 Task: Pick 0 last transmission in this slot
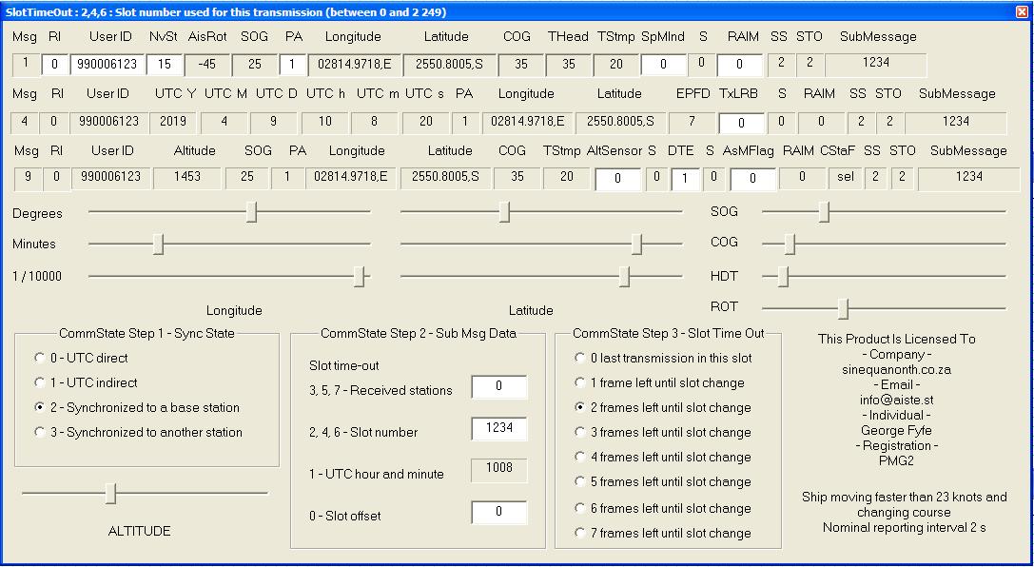[x=580, y=359]
